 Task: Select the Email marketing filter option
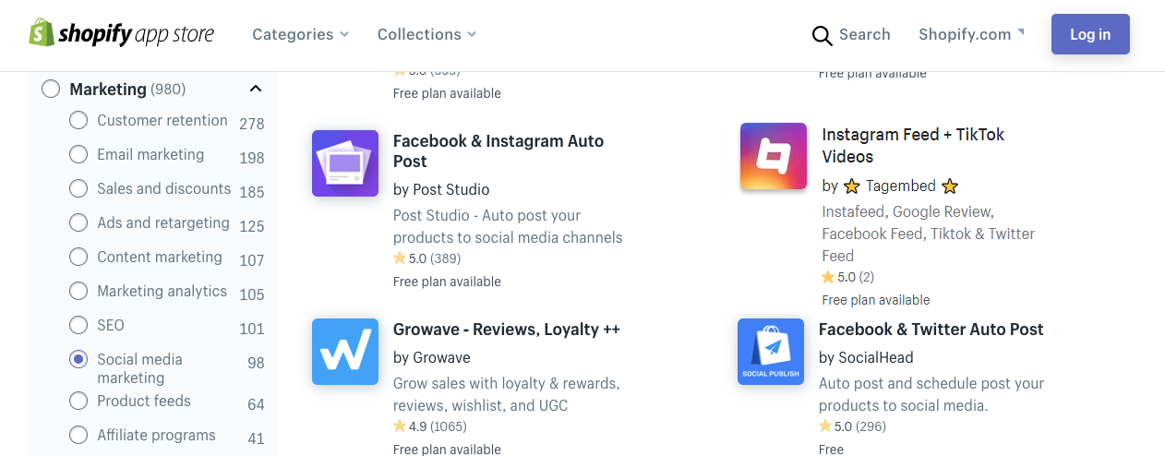pyautogui.click(x=150, y=154)
